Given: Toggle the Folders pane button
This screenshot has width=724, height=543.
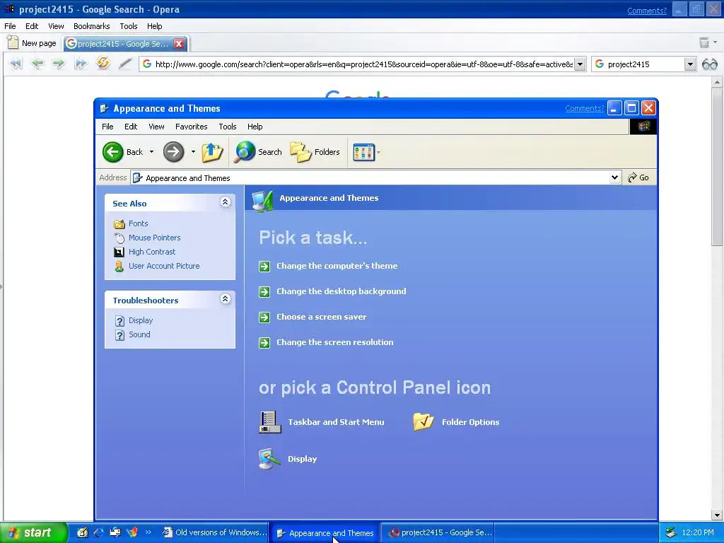Looking at the screenshot, I should coord(315,152).
